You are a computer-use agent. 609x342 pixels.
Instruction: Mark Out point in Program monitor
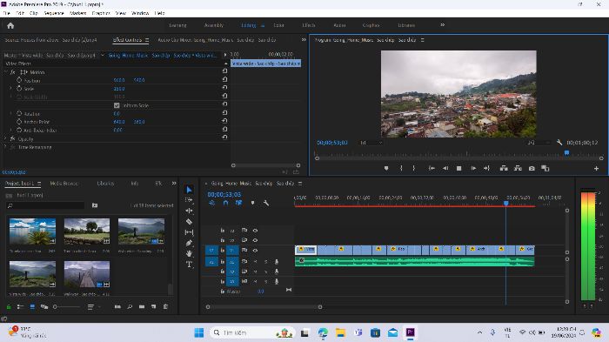413,168
